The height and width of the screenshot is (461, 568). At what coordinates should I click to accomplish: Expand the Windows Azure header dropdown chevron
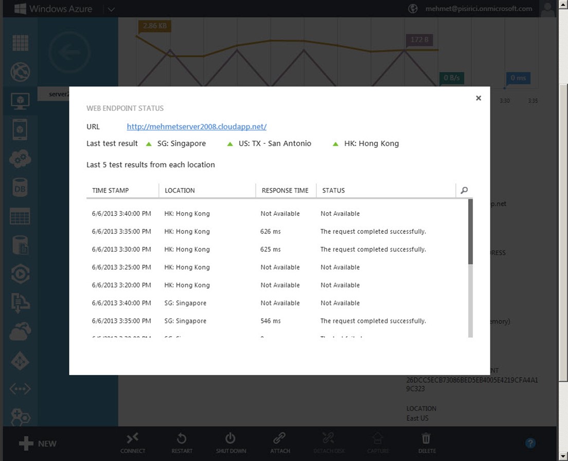(111, 9)
